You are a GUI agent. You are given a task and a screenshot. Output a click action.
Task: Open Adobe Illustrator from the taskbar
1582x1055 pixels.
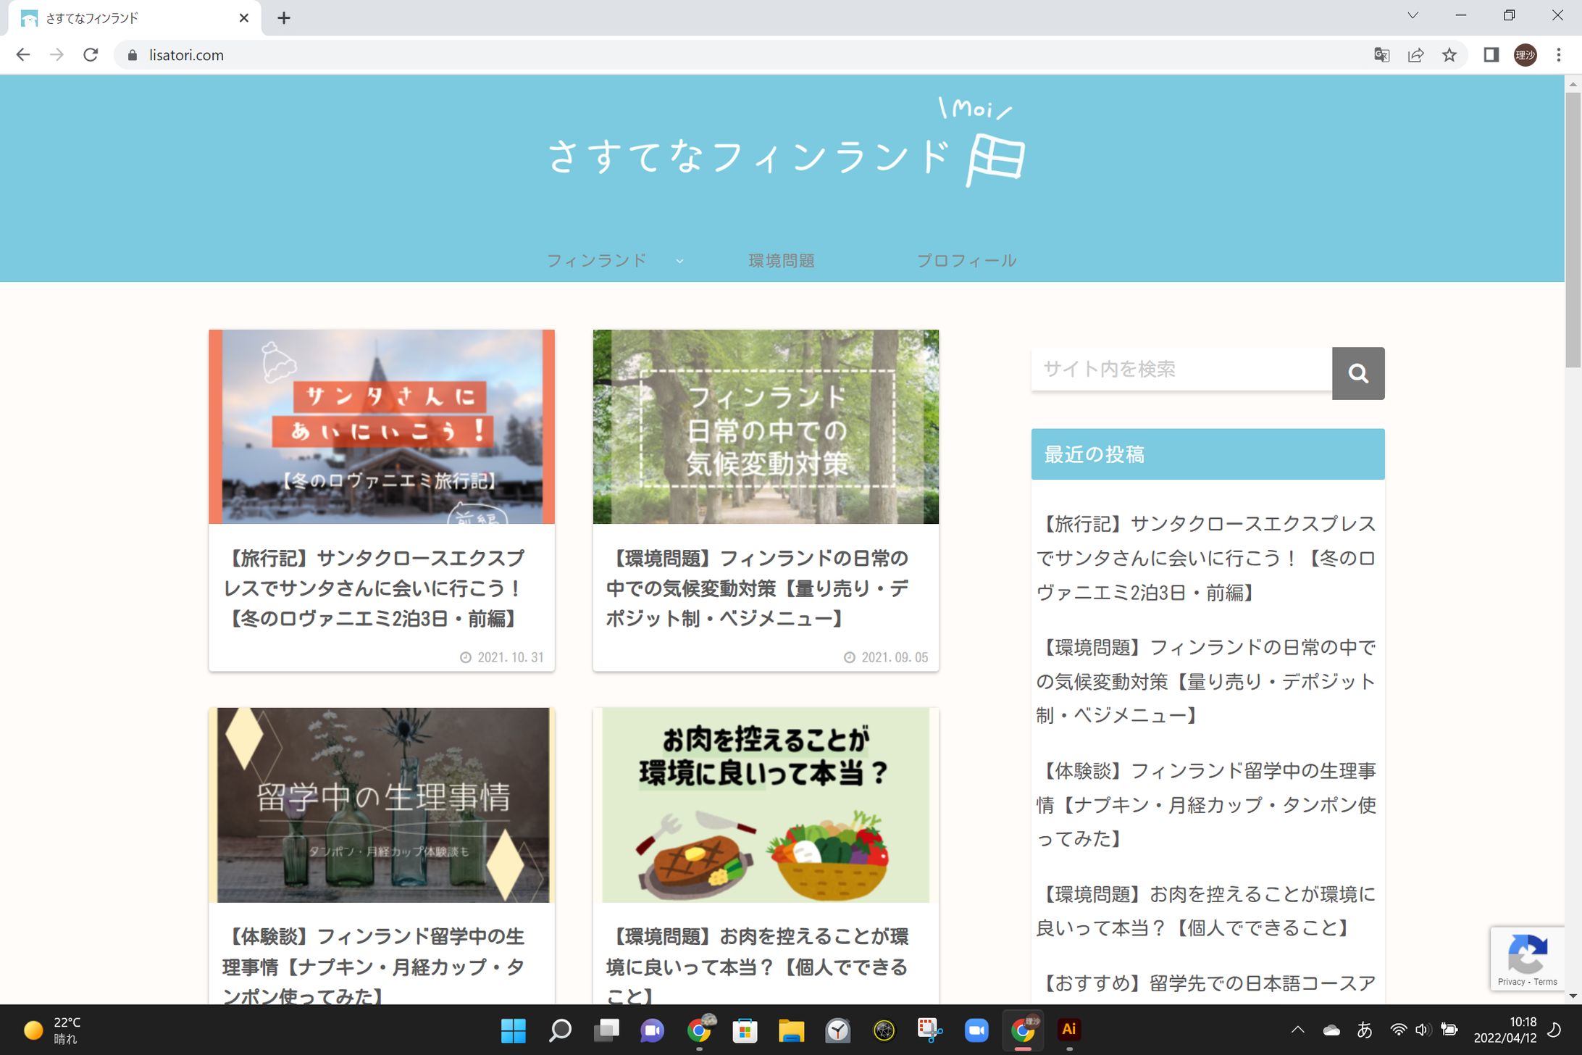click(1068, 1030)
